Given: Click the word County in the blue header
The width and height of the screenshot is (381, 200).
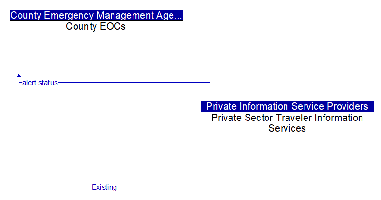Looking at the screenshot, I should pyautogui.click(x=26, y=16).
